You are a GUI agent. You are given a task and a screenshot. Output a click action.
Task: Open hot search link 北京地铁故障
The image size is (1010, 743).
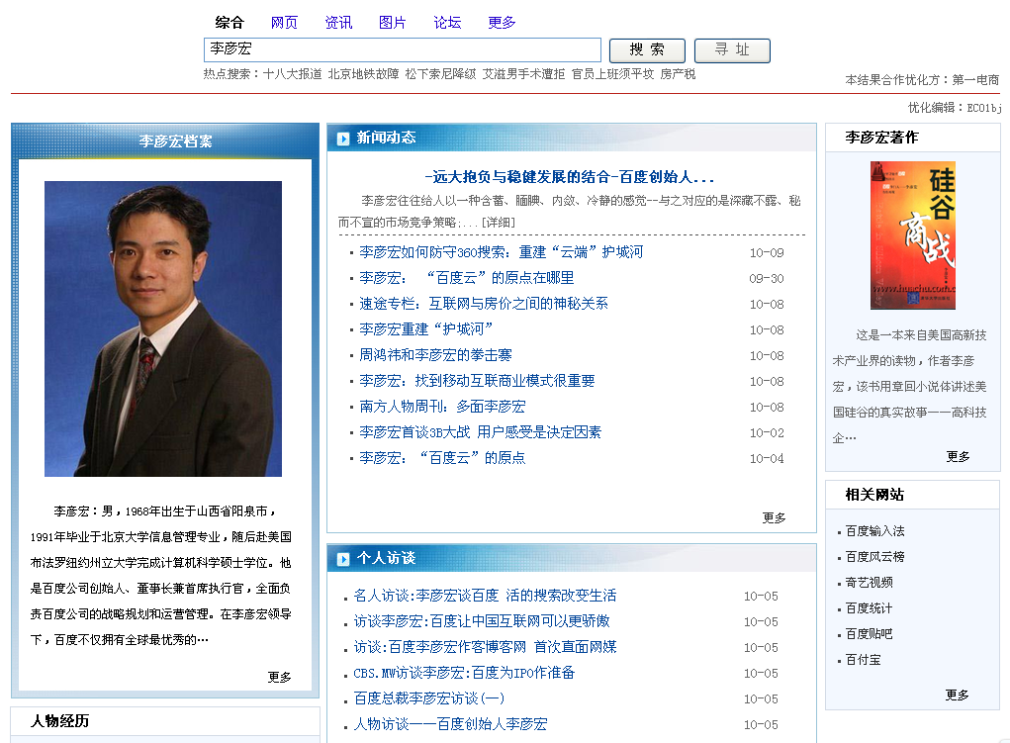(363, 74)
